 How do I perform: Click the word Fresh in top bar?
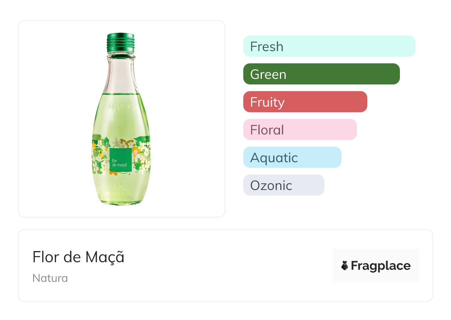point(267,46)
